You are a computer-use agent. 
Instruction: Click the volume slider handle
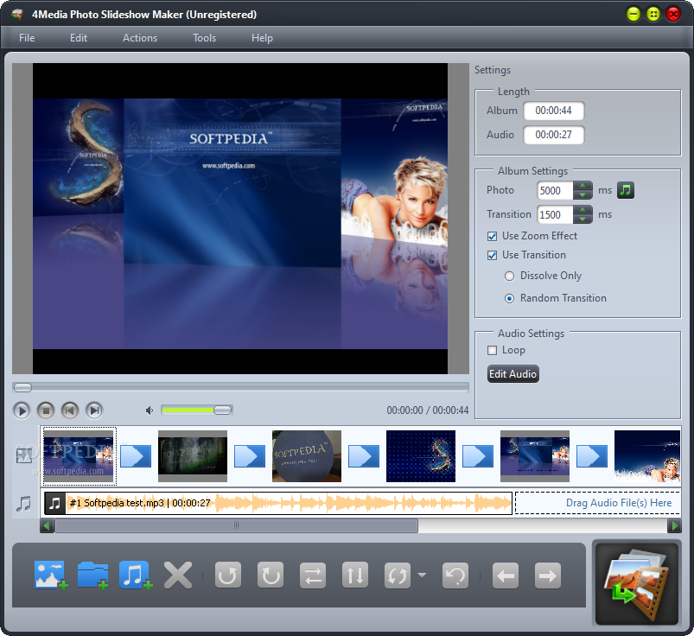[x=223, y=410]
